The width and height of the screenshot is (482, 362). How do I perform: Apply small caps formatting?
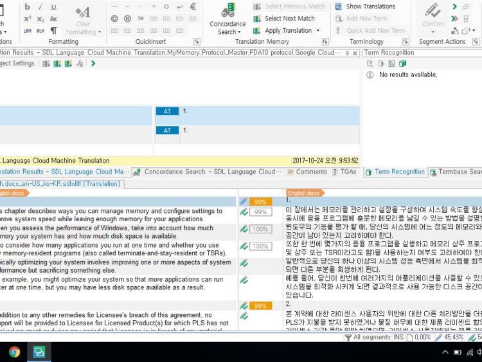click(53, 19)
